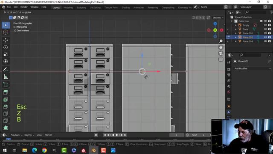273x154 pixels.
Task: Collapse the Collection tree item
Action: [x=232, y=21]
